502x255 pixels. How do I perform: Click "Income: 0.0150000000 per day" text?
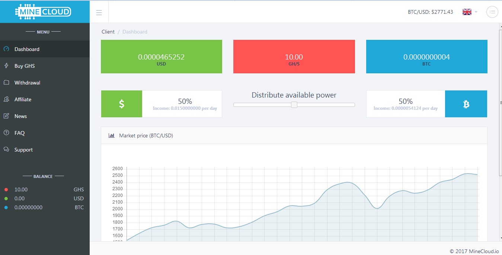[x=185, y=108]
